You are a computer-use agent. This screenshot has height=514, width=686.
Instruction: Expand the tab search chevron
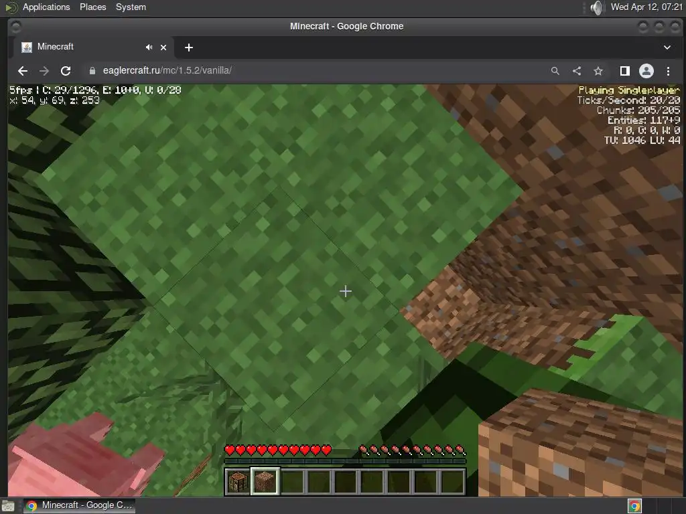coord(667,48)
